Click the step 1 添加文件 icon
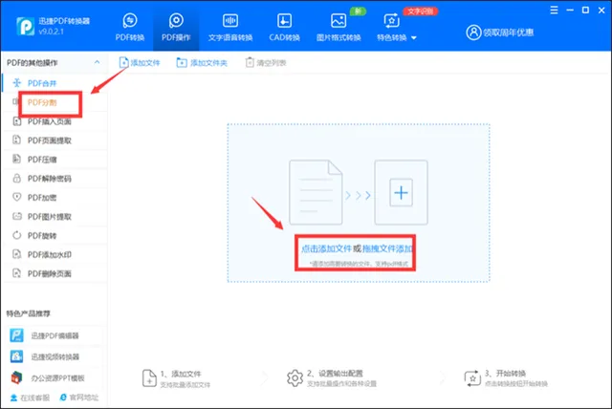612x409 pixels. (149, 378)
